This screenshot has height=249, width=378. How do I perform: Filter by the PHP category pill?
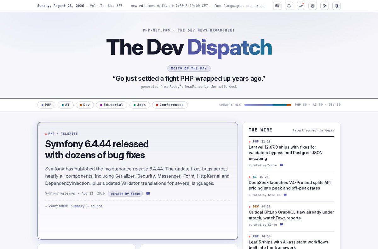(46, 105)
